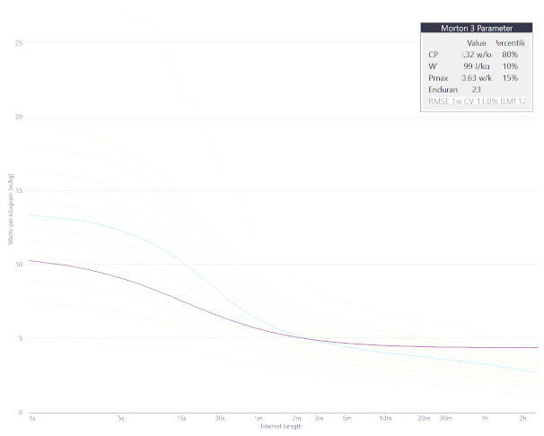Click the Morton 3 Parameter title bar
The image size is (544, 436).
(477, 28)
